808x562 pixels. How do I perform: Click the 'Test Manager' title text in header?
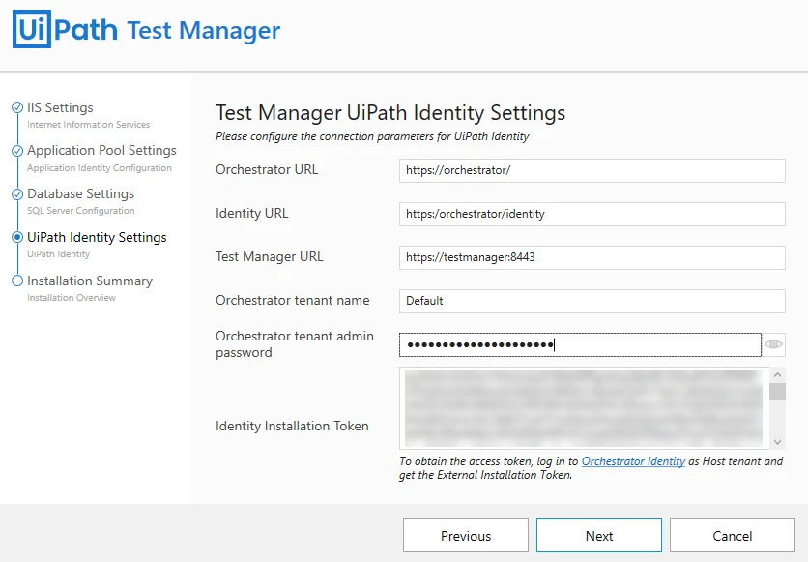204,30
